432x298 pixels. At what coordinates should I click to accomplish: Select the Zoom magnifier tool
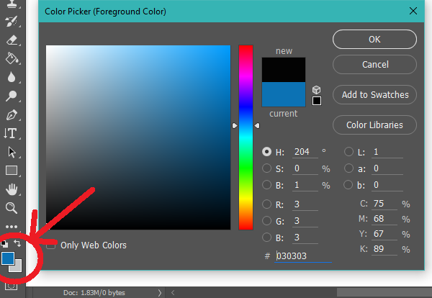pos(12,208)
